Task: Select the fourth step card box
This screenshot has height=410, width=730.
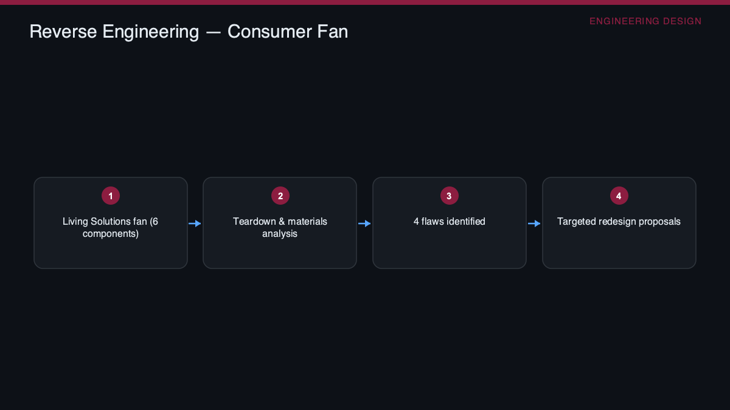Action: (619, 223)
